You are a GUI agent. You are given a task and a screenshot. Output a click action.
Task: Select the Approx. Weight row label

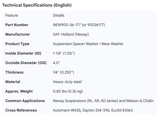click(x=19, y=91)
